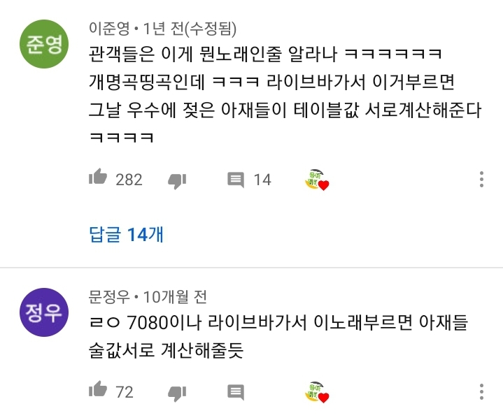Click the 72 like count
The image size is (503, 420).
[125, 392]
